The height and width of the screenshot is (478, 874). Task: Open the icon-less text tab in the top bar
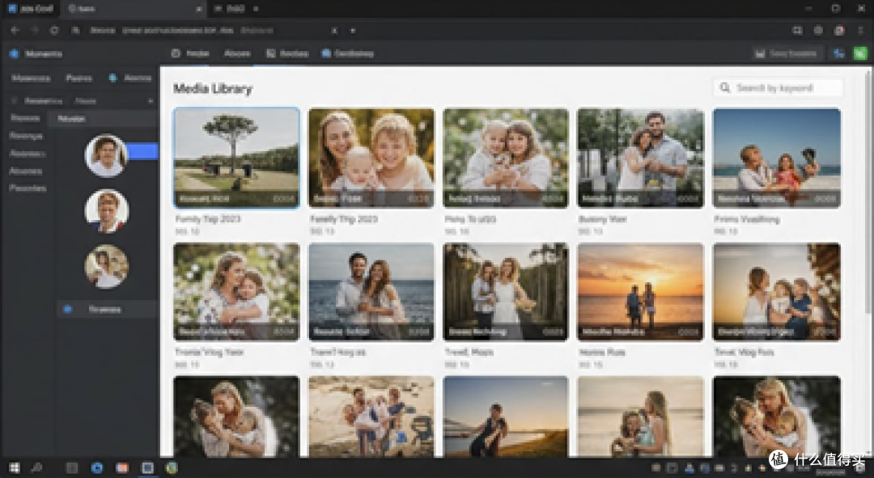click(237, 53)
